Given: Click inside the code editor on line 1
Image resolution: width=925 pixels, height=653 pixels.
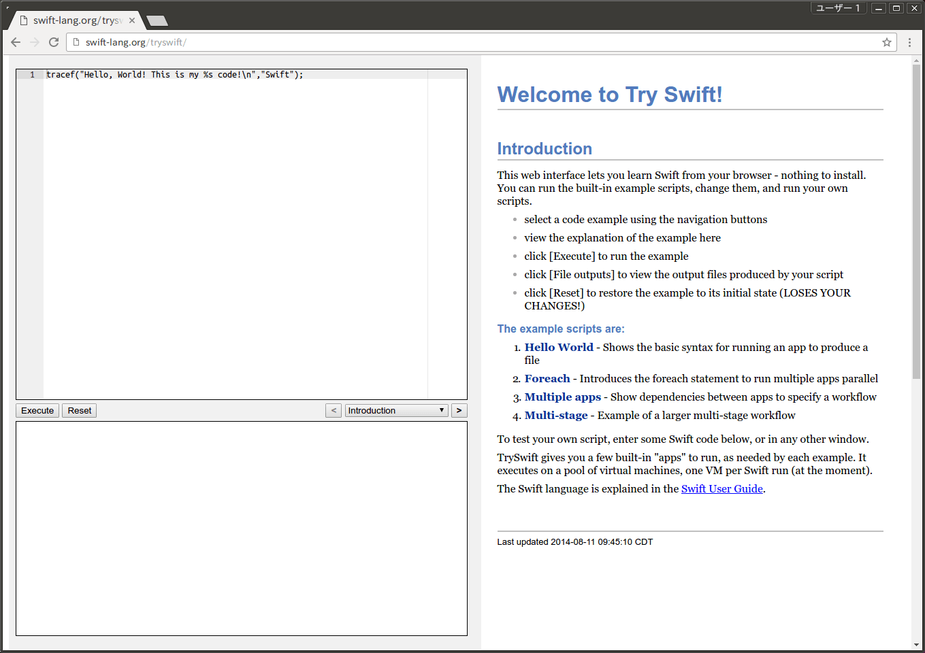Looking at the screenshot, I should (236, 75).
